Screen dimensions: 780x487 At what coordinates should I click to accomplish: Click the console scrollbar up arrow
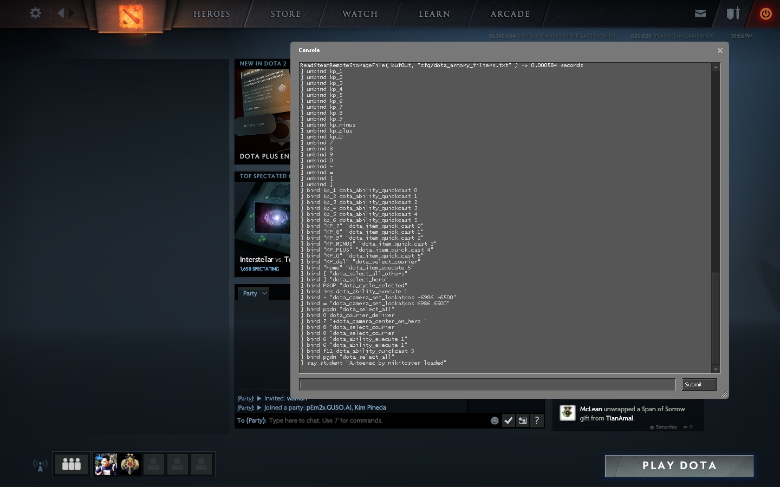(716, 67)
